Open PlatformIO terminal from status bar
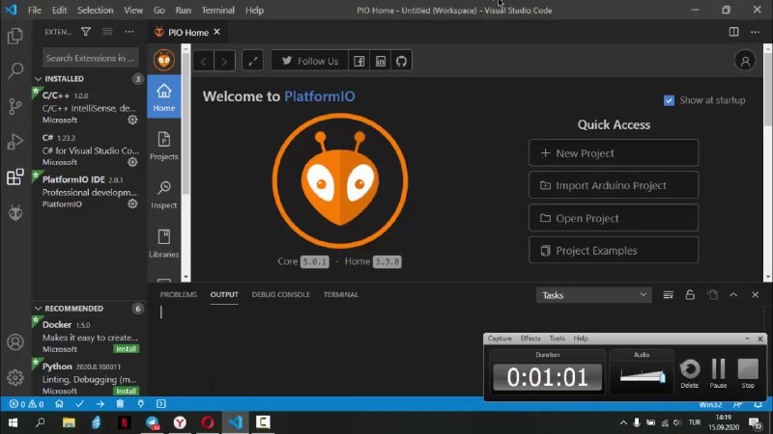 (x=160, y=404)
